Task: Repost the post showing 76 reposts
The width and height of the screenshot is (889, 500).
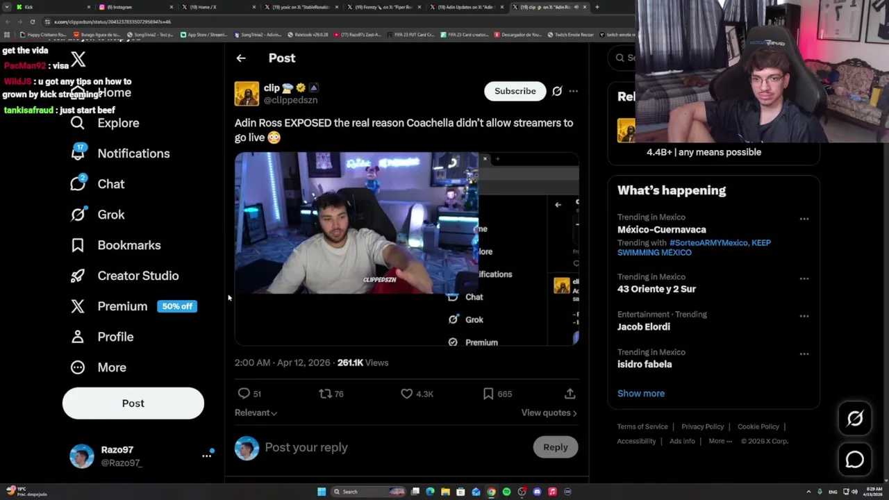Action: [325, 394]
